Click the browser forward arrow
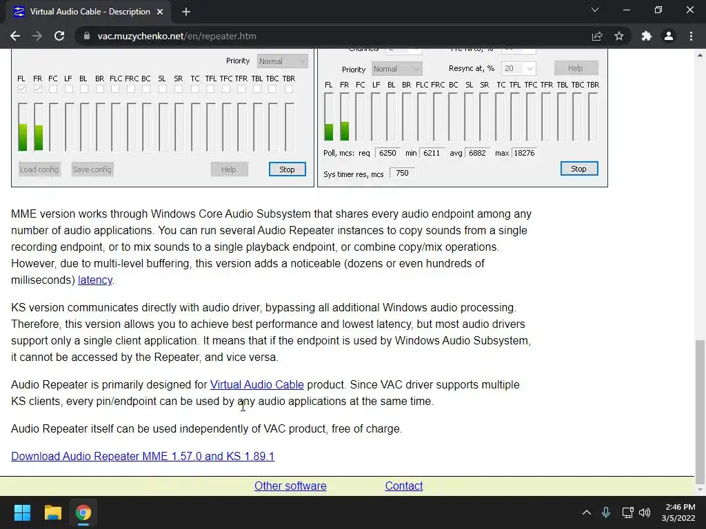The image size is (706, 529). pos(37,36)
